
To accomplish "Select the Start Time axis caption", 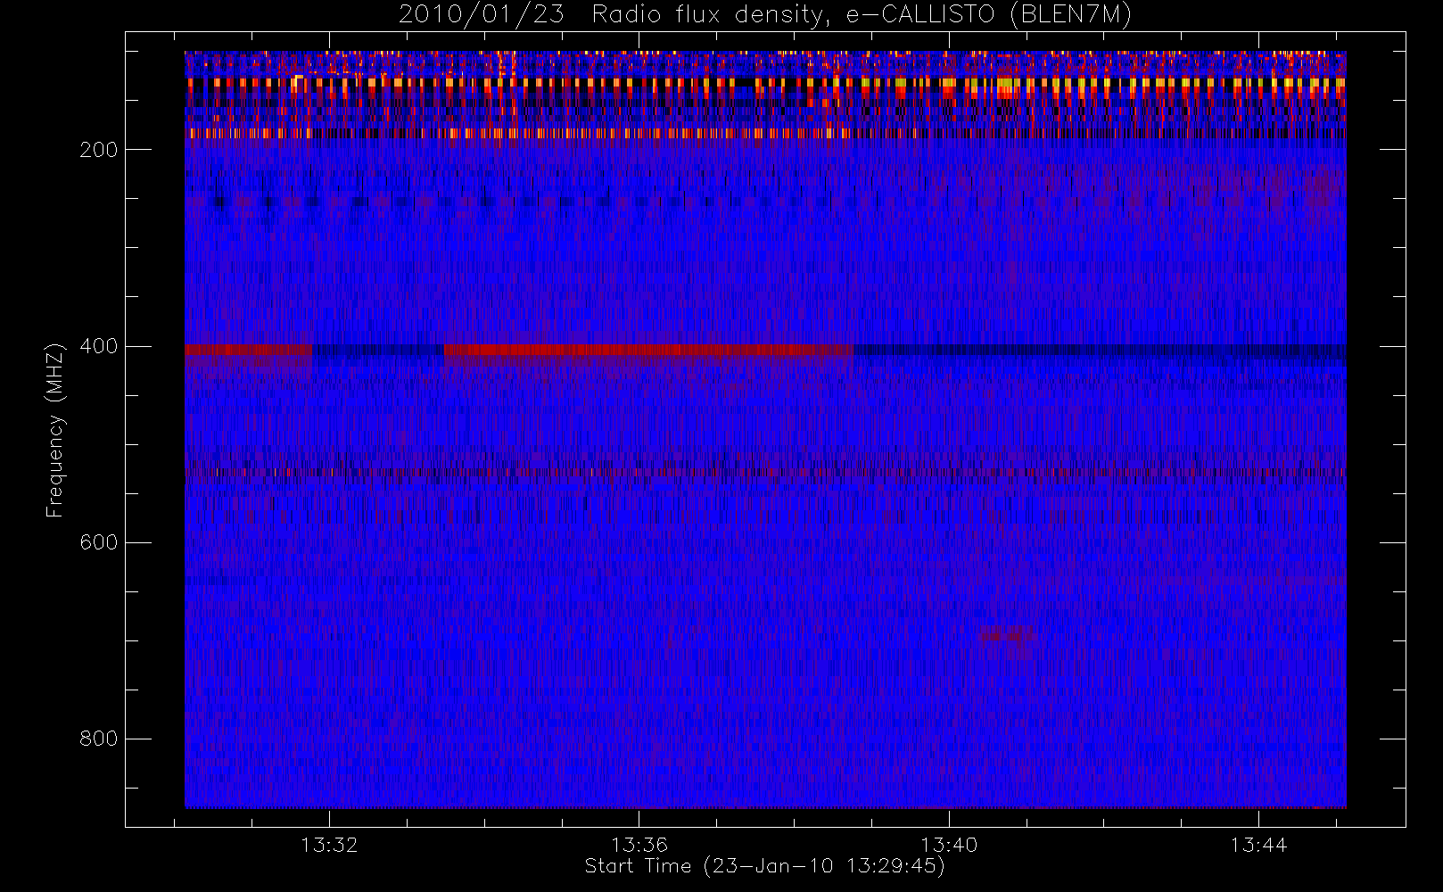I will pyautogui.click(x=765, y=866).
